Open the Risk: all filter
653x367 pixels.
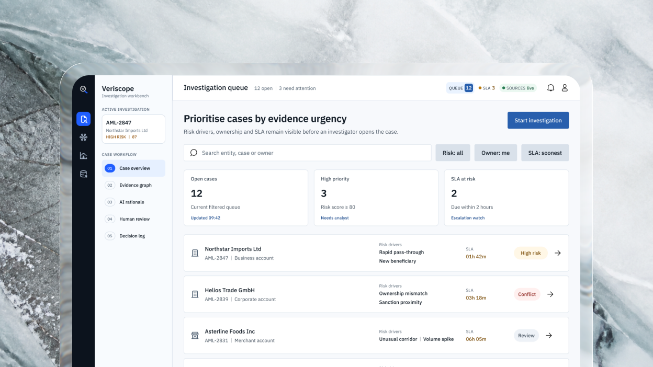tap(453, 153)
